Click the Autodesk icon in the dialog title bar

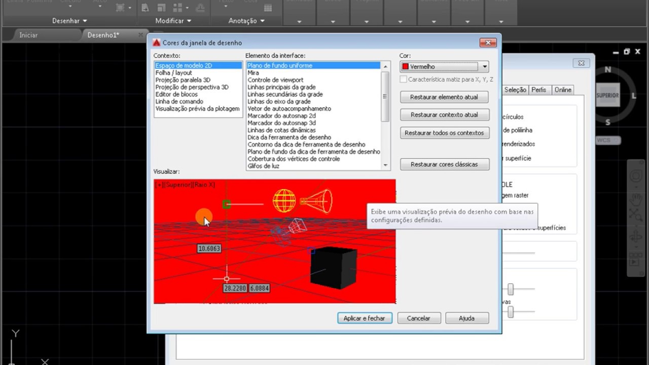(157, 43)
